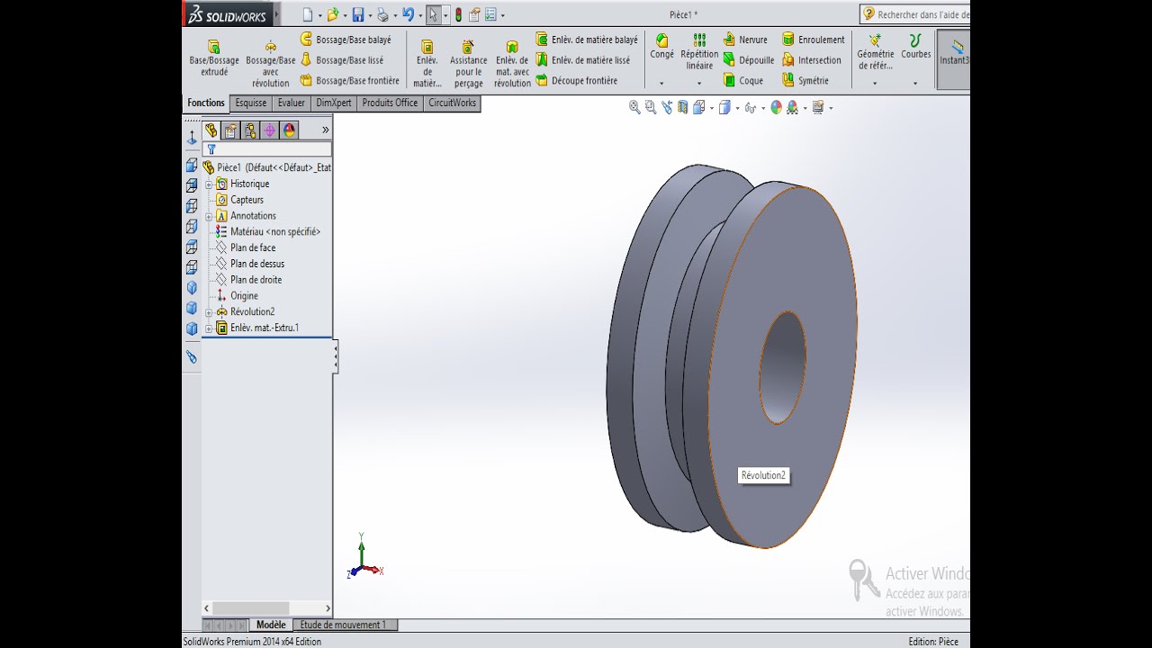Click Zoom to fit magnifier icon
The width and height of the screenshot is (1152, 648).
(634, 107)
